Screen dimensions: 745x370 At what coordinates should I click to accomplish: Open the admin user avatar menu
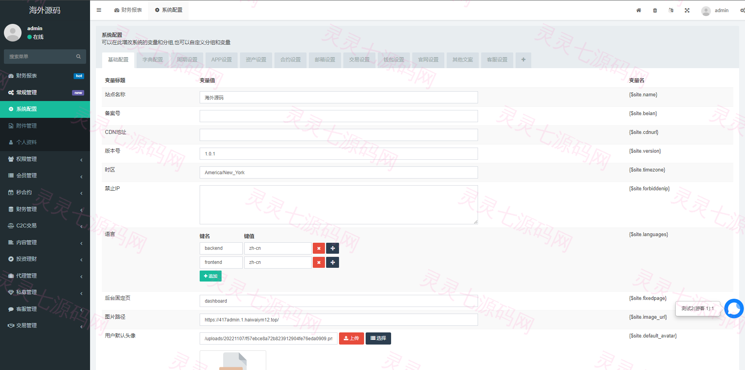(x=715, y=11)
